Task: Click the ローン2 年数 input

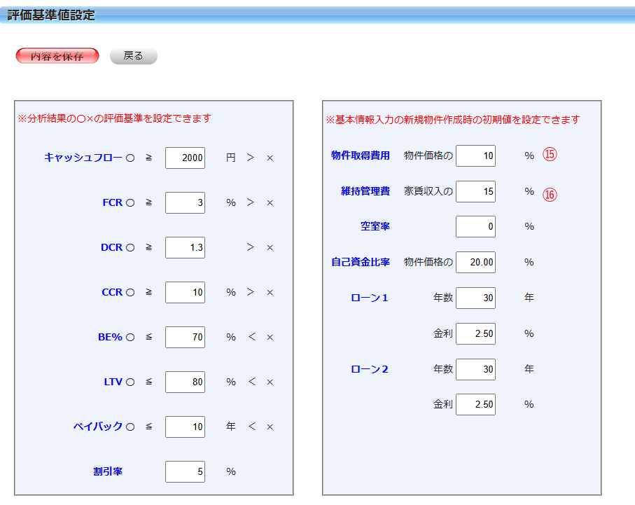Action: pyautogui.click(x=475, y=369)
